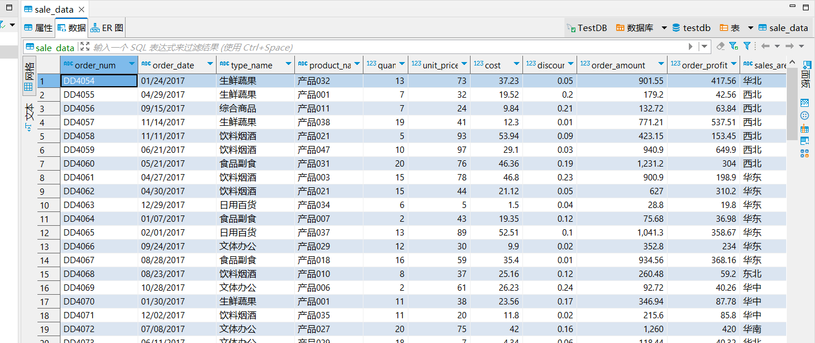Click the SQL filter expression input field

[x=389, y=47]
